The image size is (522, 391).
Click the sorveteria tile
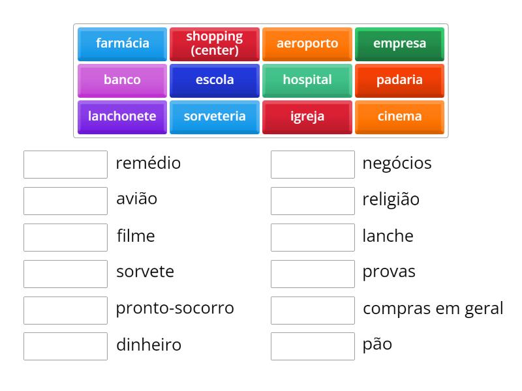[214, 117]
